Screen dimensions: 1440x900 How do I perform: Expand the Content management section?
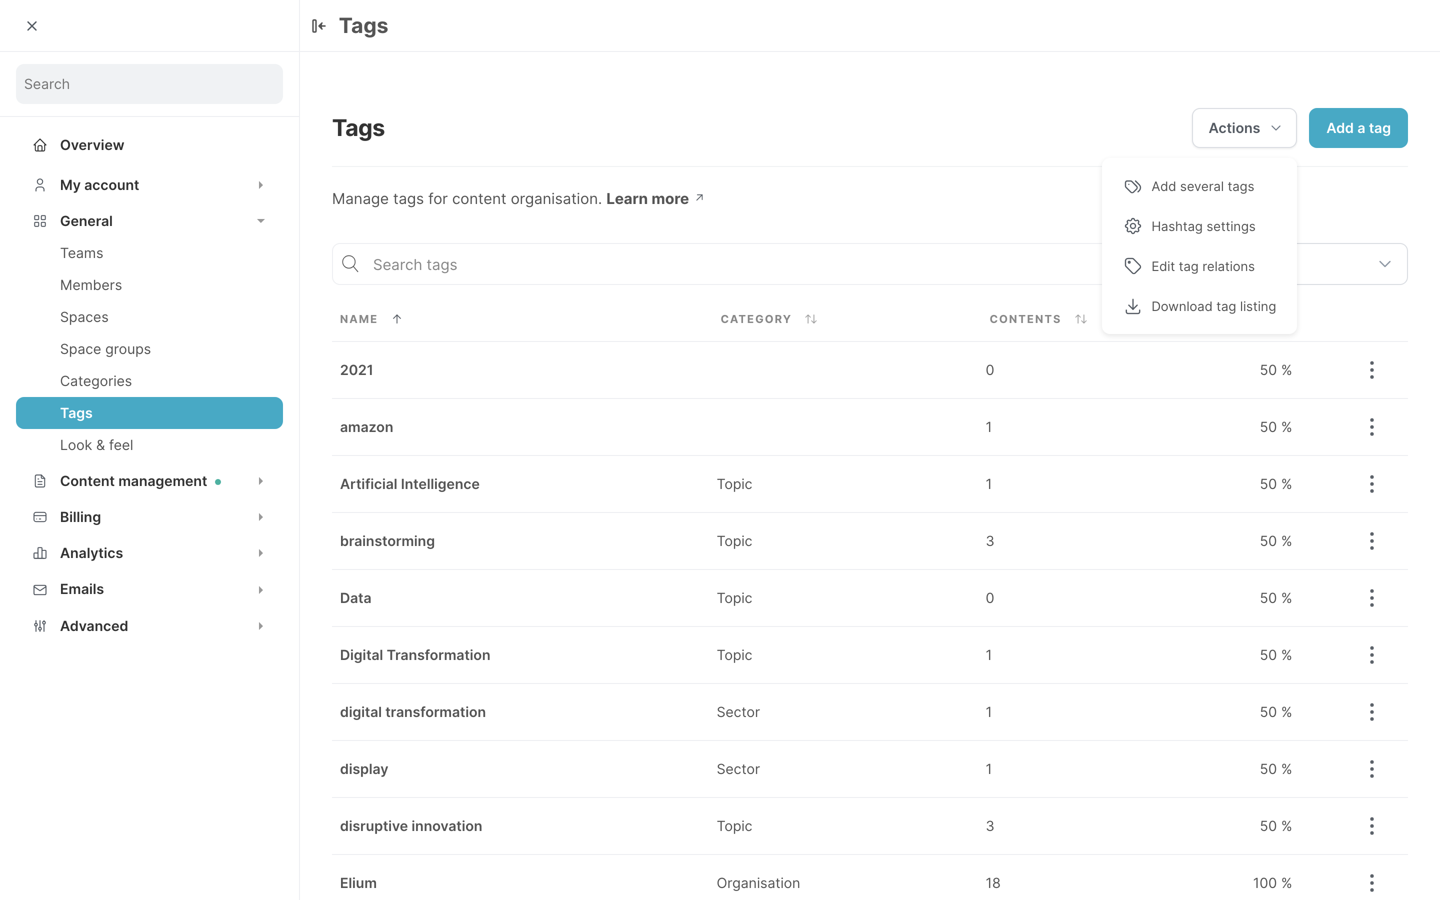tap(260, 481)
